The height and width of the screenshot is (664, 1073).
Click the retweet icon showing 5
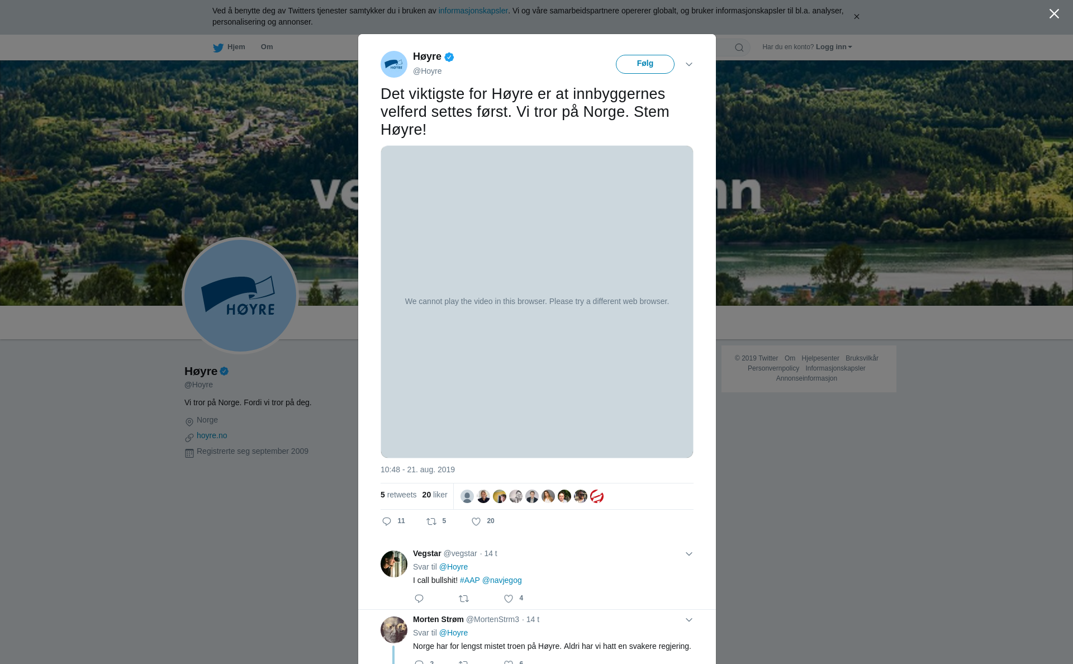[431, 521]
